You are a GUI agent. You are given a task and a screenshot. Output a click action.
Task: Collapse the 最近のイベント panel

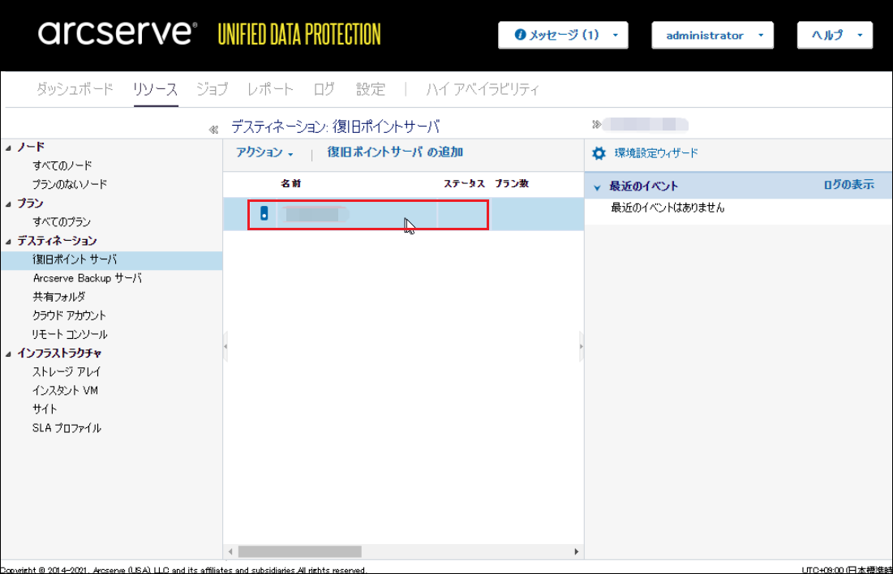(x=597, y=186)
